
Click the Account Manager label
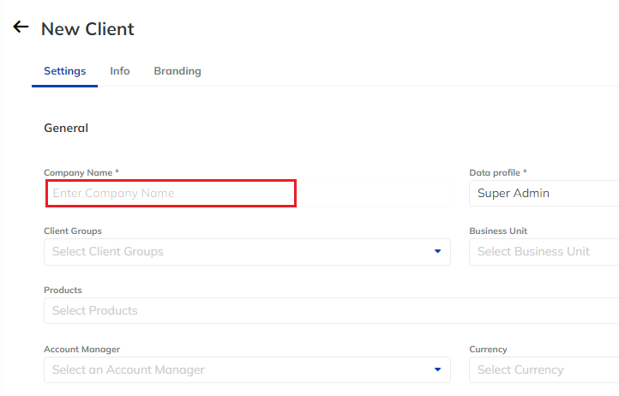tap(81, 350)
